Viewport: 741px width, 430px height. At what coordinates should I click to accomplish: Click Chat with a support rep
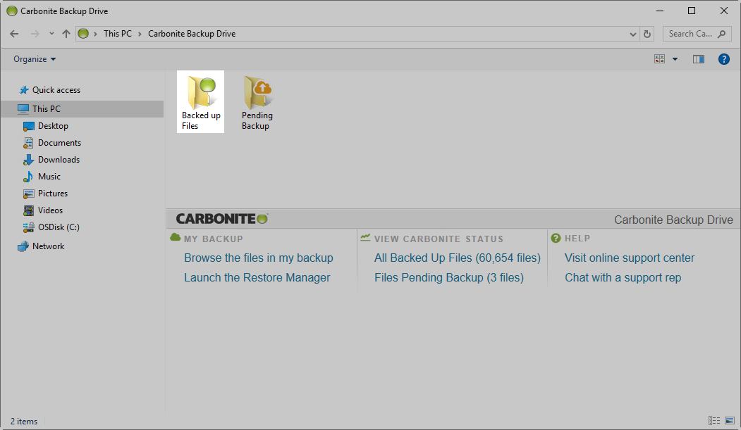[x=623, y=278]
